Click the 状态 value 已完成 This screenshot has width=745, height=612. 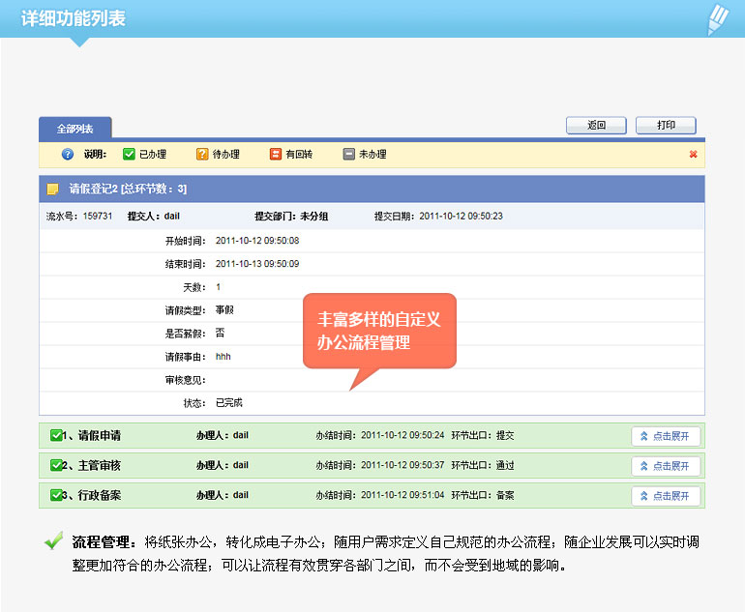229,403
